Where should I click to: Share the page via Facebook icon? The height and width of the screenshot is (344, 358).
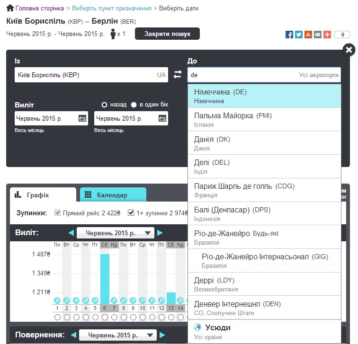coord(289,35)
